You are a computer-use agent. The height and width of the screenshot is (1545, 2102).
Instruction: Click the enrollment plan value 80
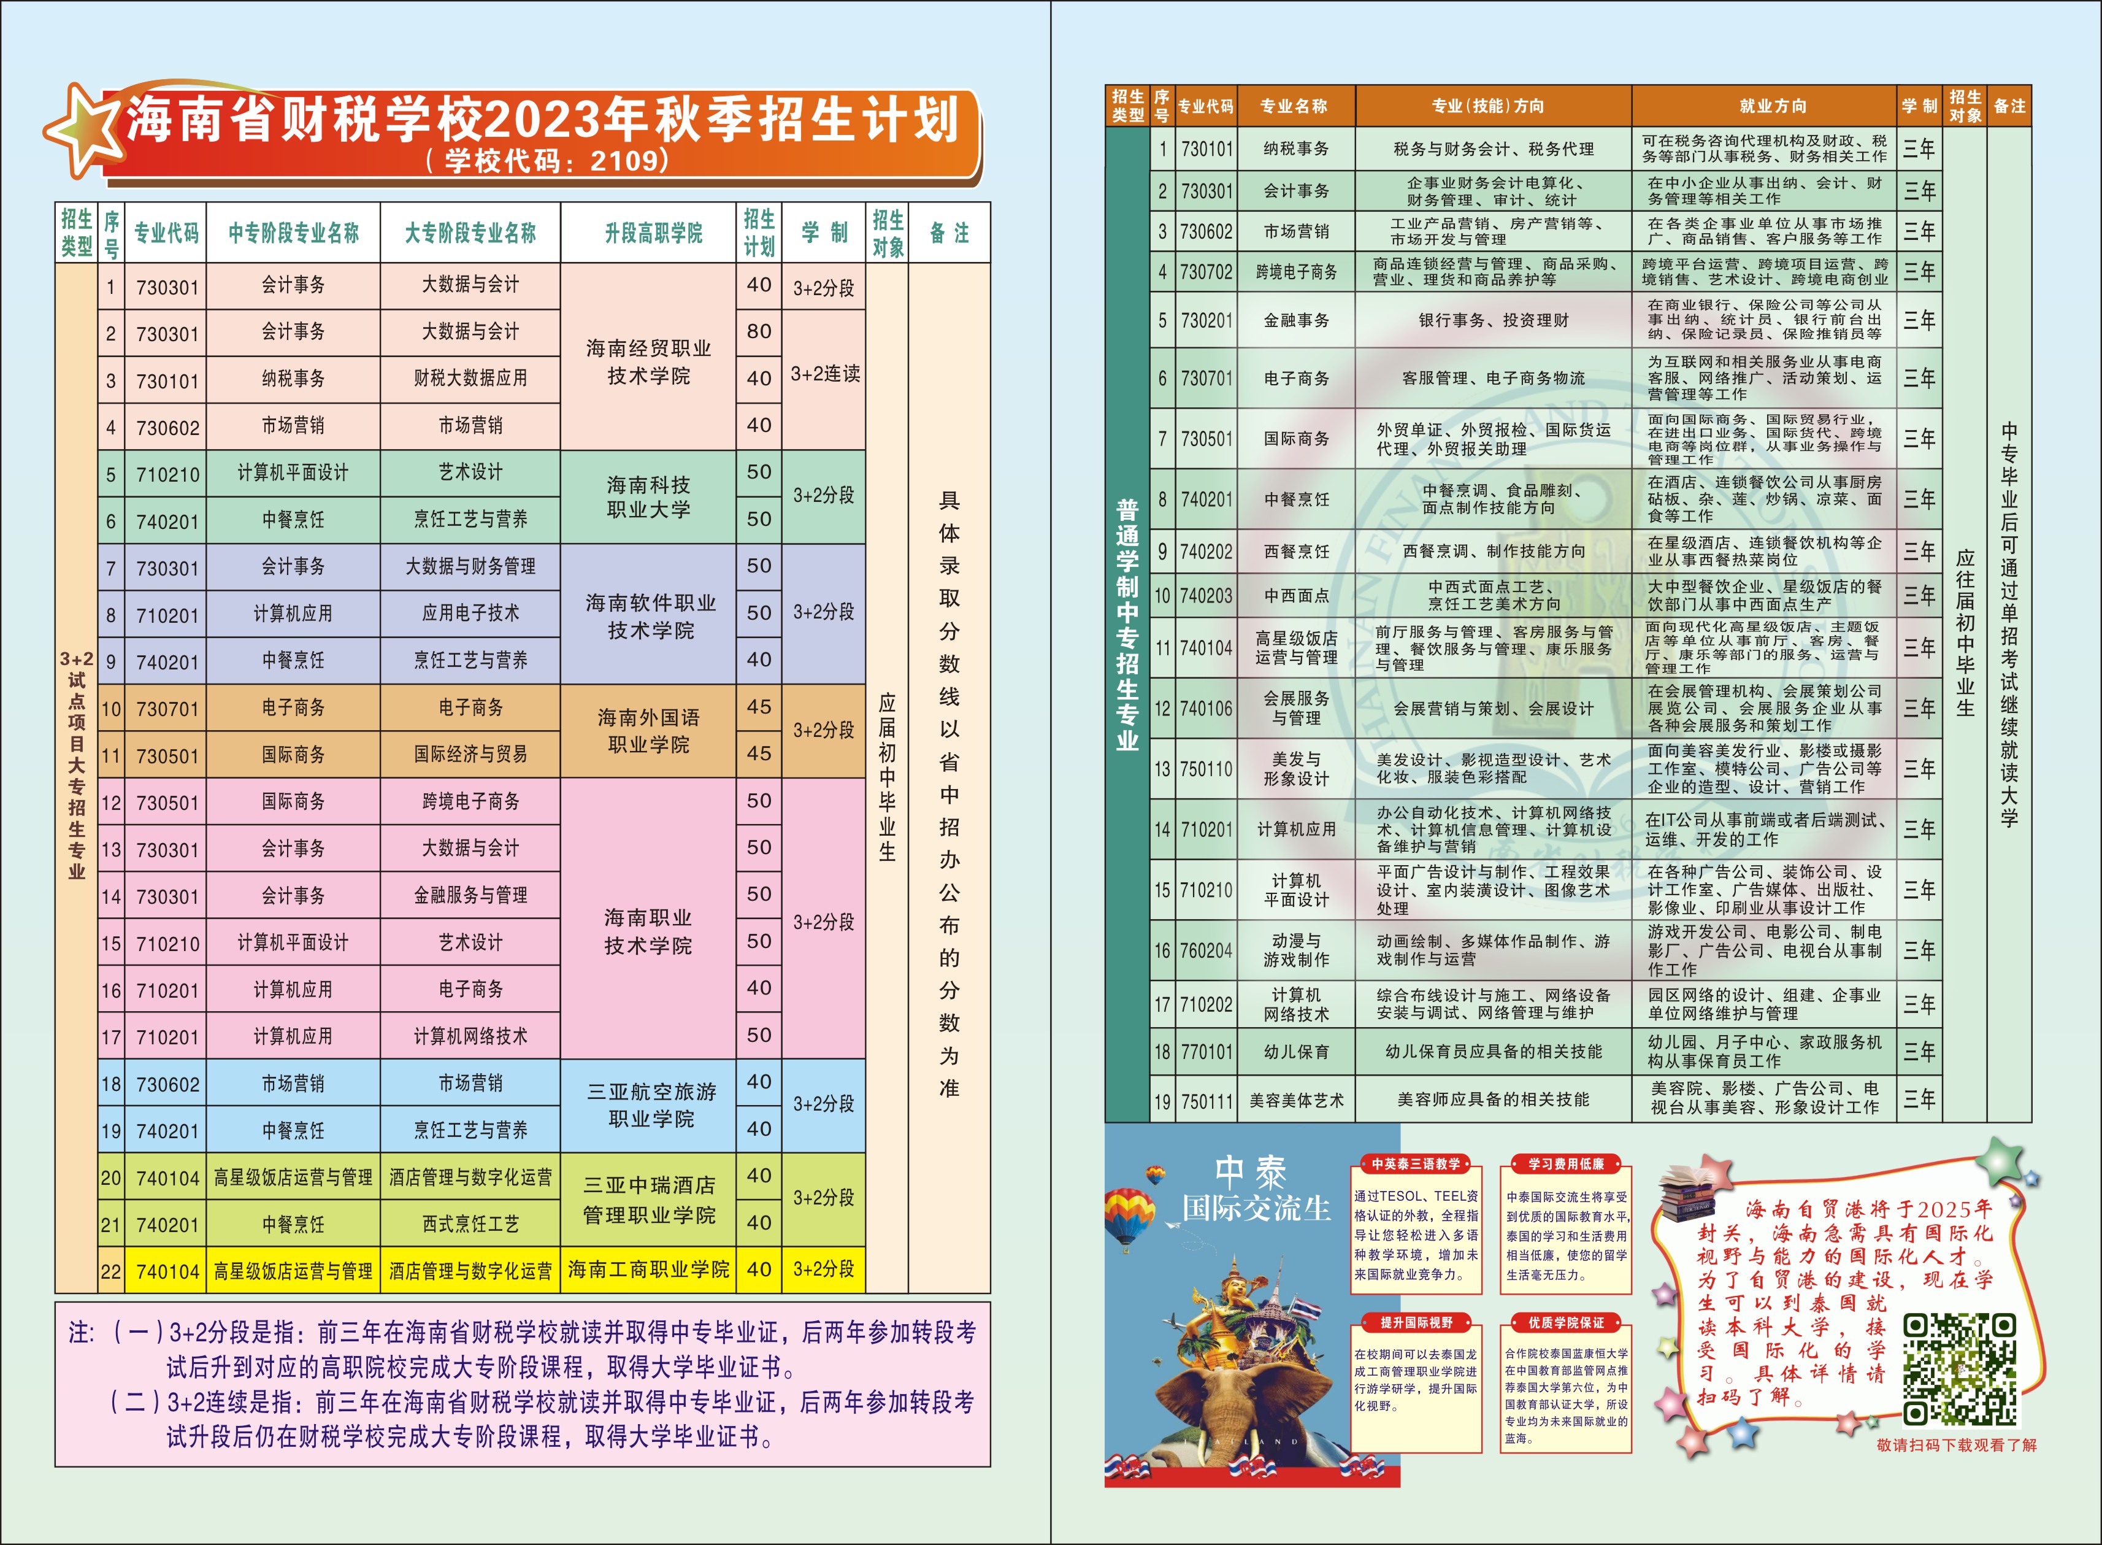coord(759,331)
